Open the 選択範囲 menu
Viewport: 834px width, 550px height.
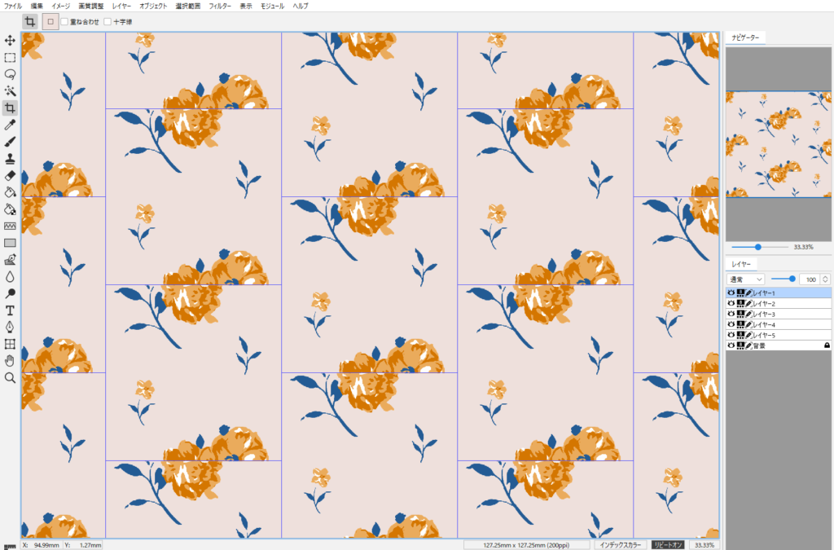[188, 6]
